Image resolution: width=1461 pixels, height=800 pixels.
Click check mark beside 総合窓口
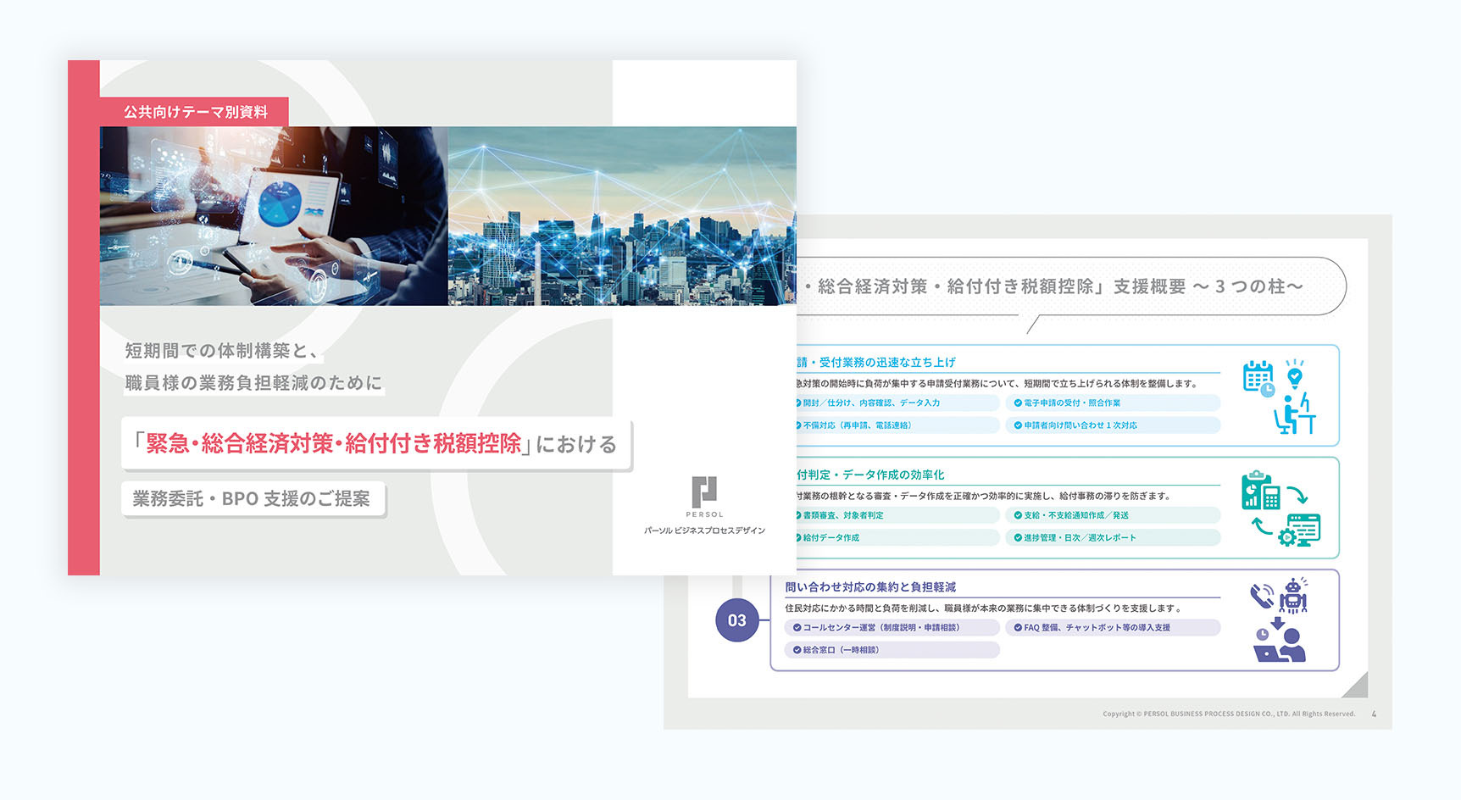(x=797, y=650)
